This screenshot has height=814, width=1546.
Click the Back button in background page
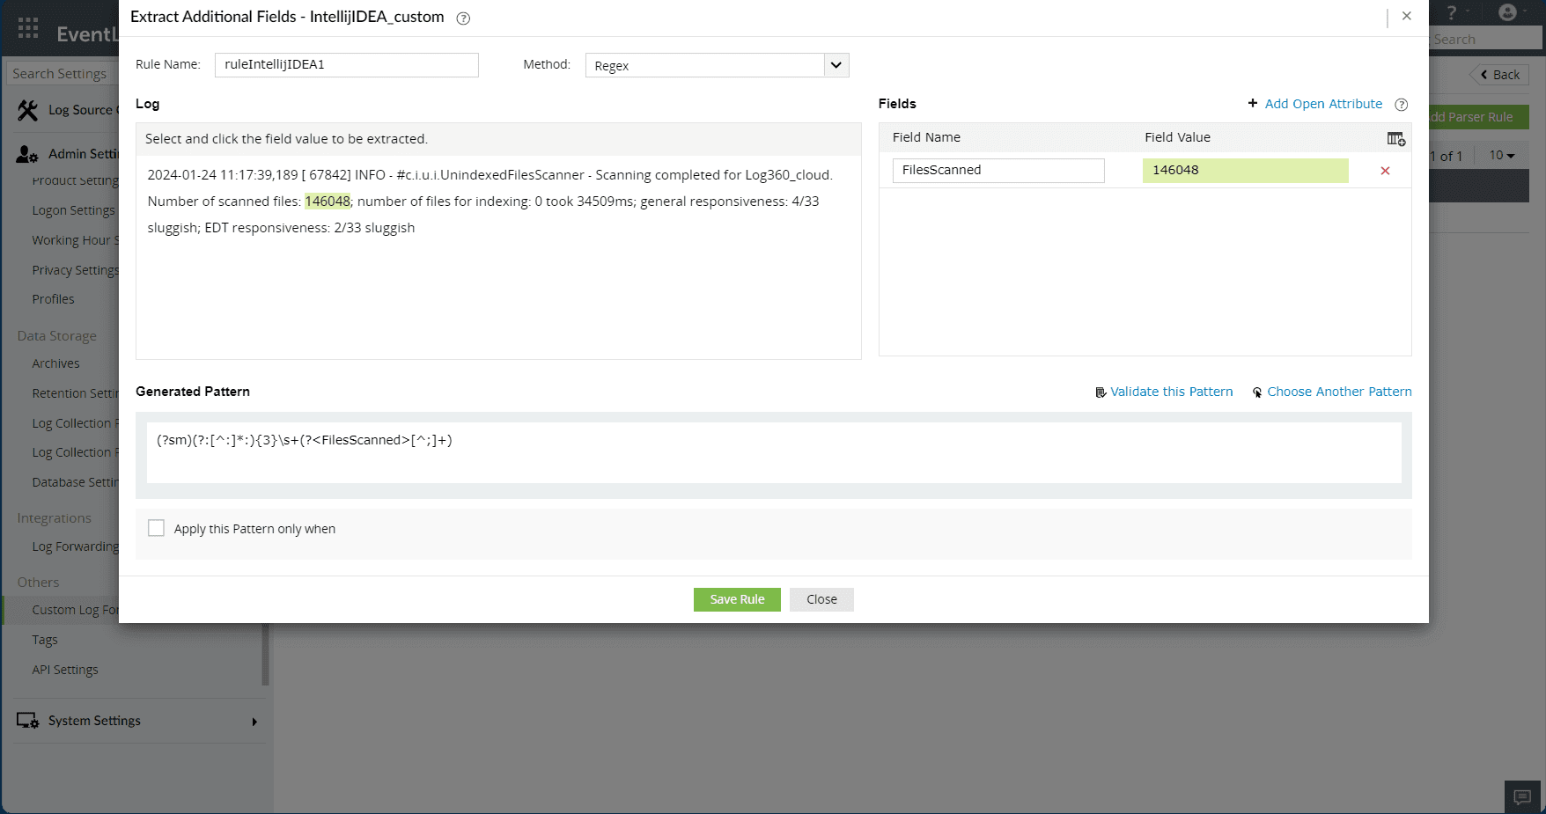tap(1500, 75)
